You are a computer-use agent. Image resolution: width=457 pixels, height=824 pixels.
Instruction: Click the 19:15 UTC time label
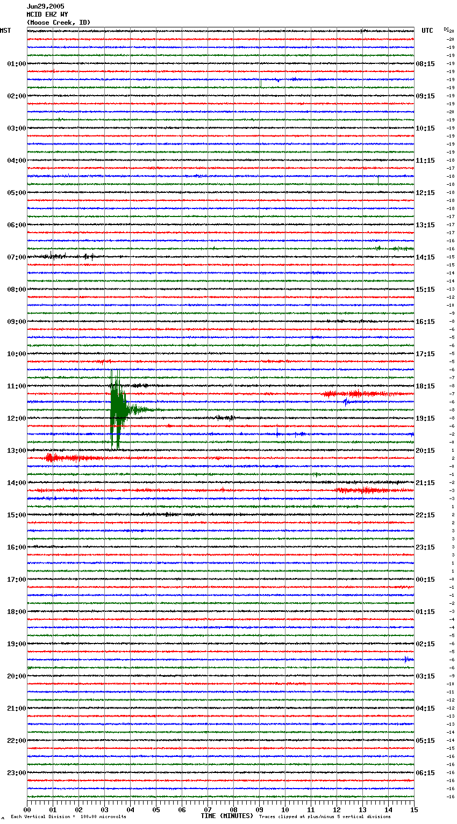[425, 418]
